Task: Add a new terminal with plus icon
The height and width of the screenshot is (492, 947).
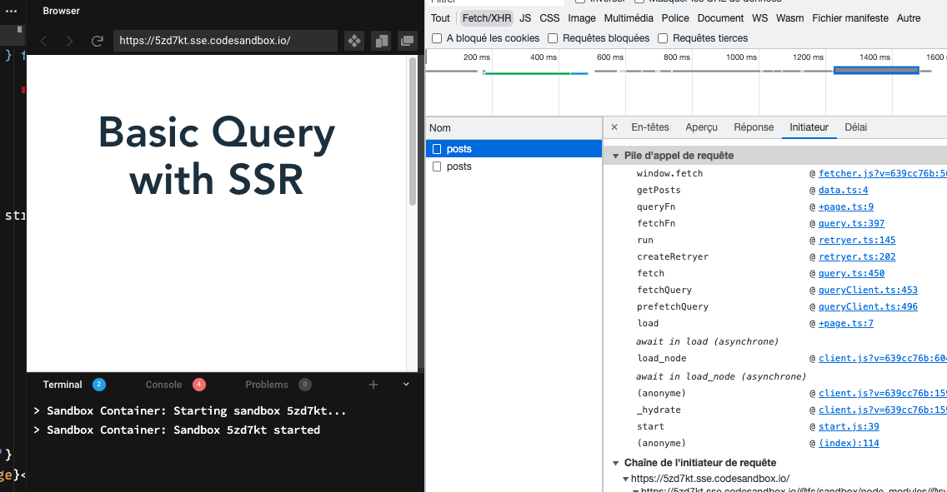Action: (x=373, y=385)
